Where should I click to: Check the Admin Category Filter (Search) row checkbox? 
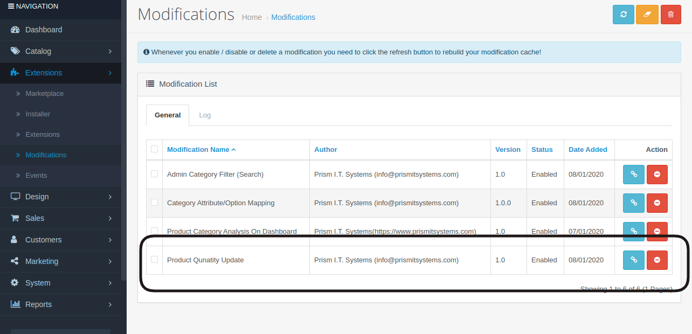click(x=155, y=174)
